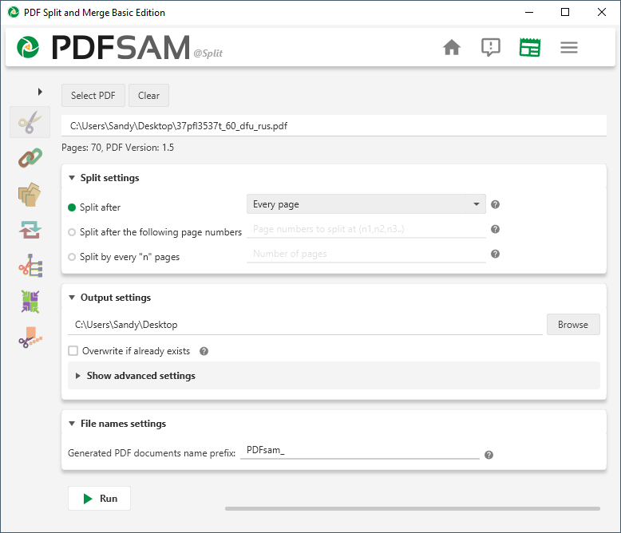
Task: Click the Pages: 70, PDF Version text
Action: pos(117,148)
